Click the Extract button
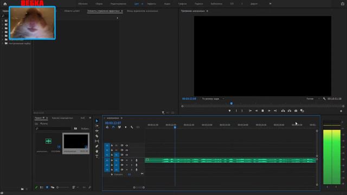This screenshot has height=195, width=347. pos(290,110)
